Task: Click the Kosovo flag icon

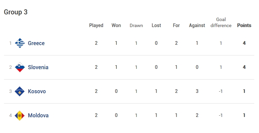Action: (20, 91)
